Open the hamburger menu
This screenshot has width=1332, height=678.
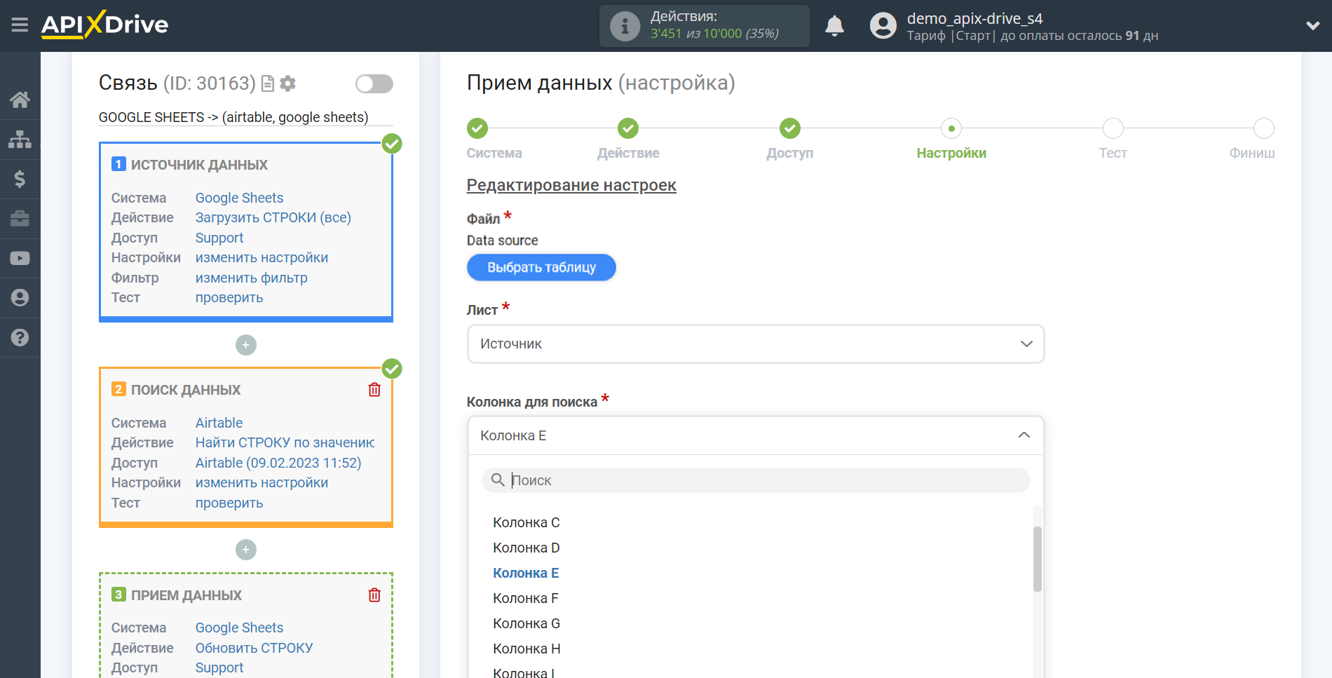(x=20, y=25)
